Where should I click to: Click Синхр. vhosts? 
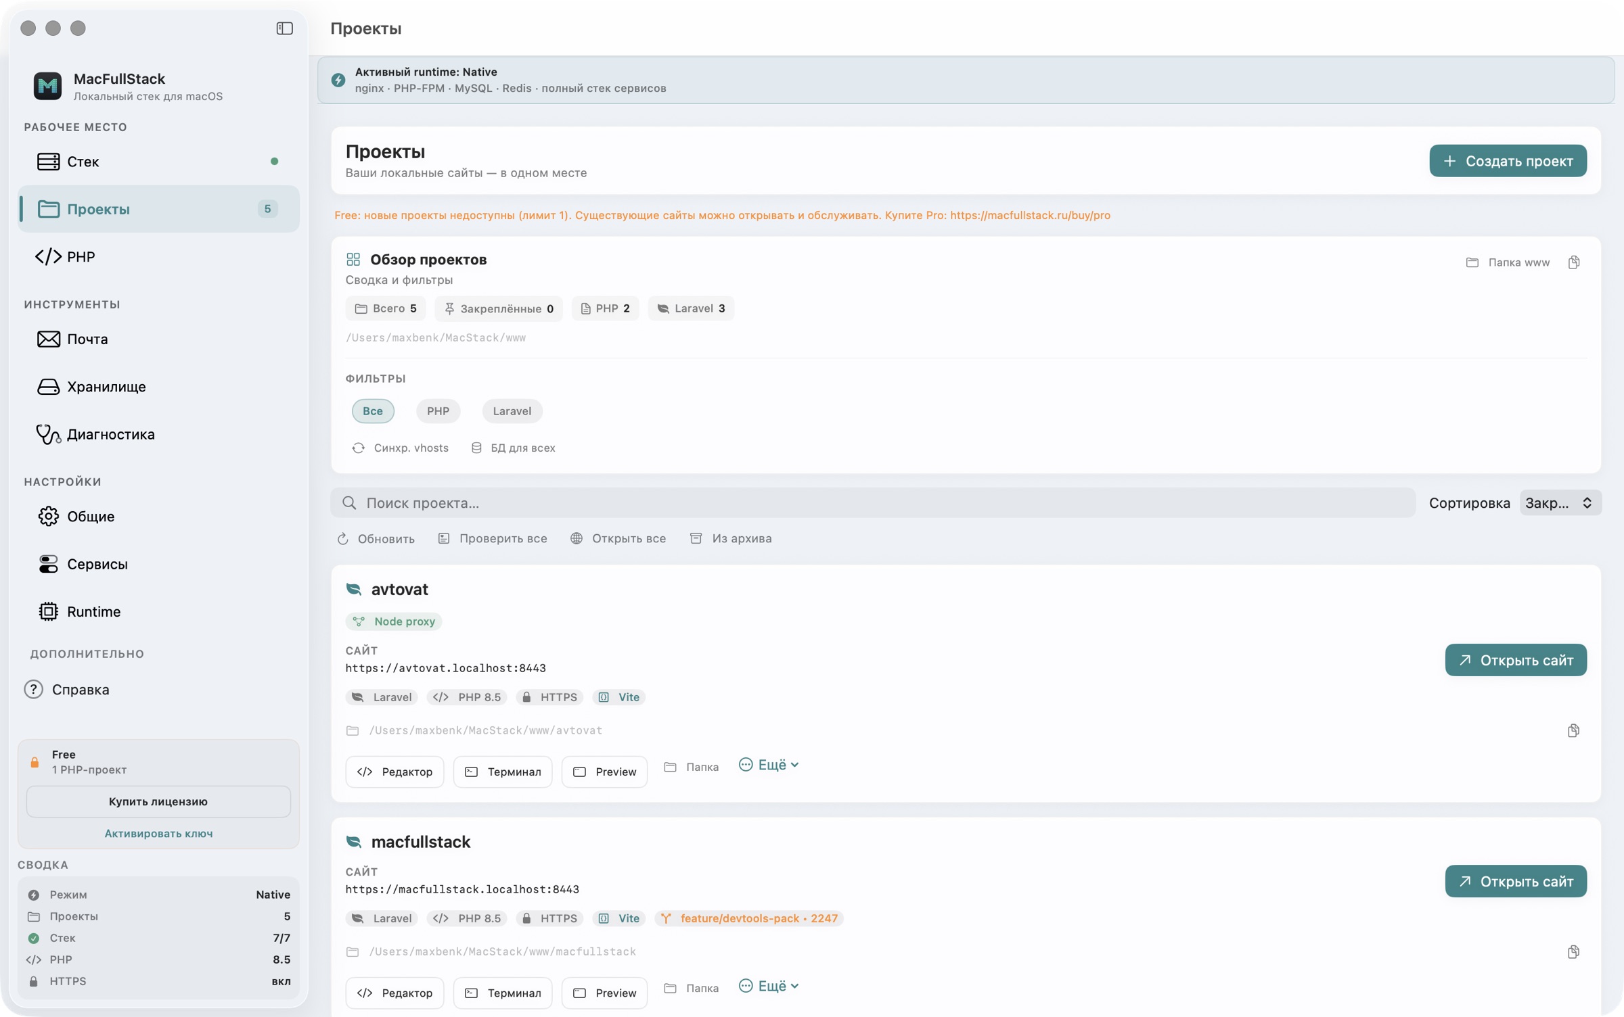pyautogui.click(x=400, y=448)
